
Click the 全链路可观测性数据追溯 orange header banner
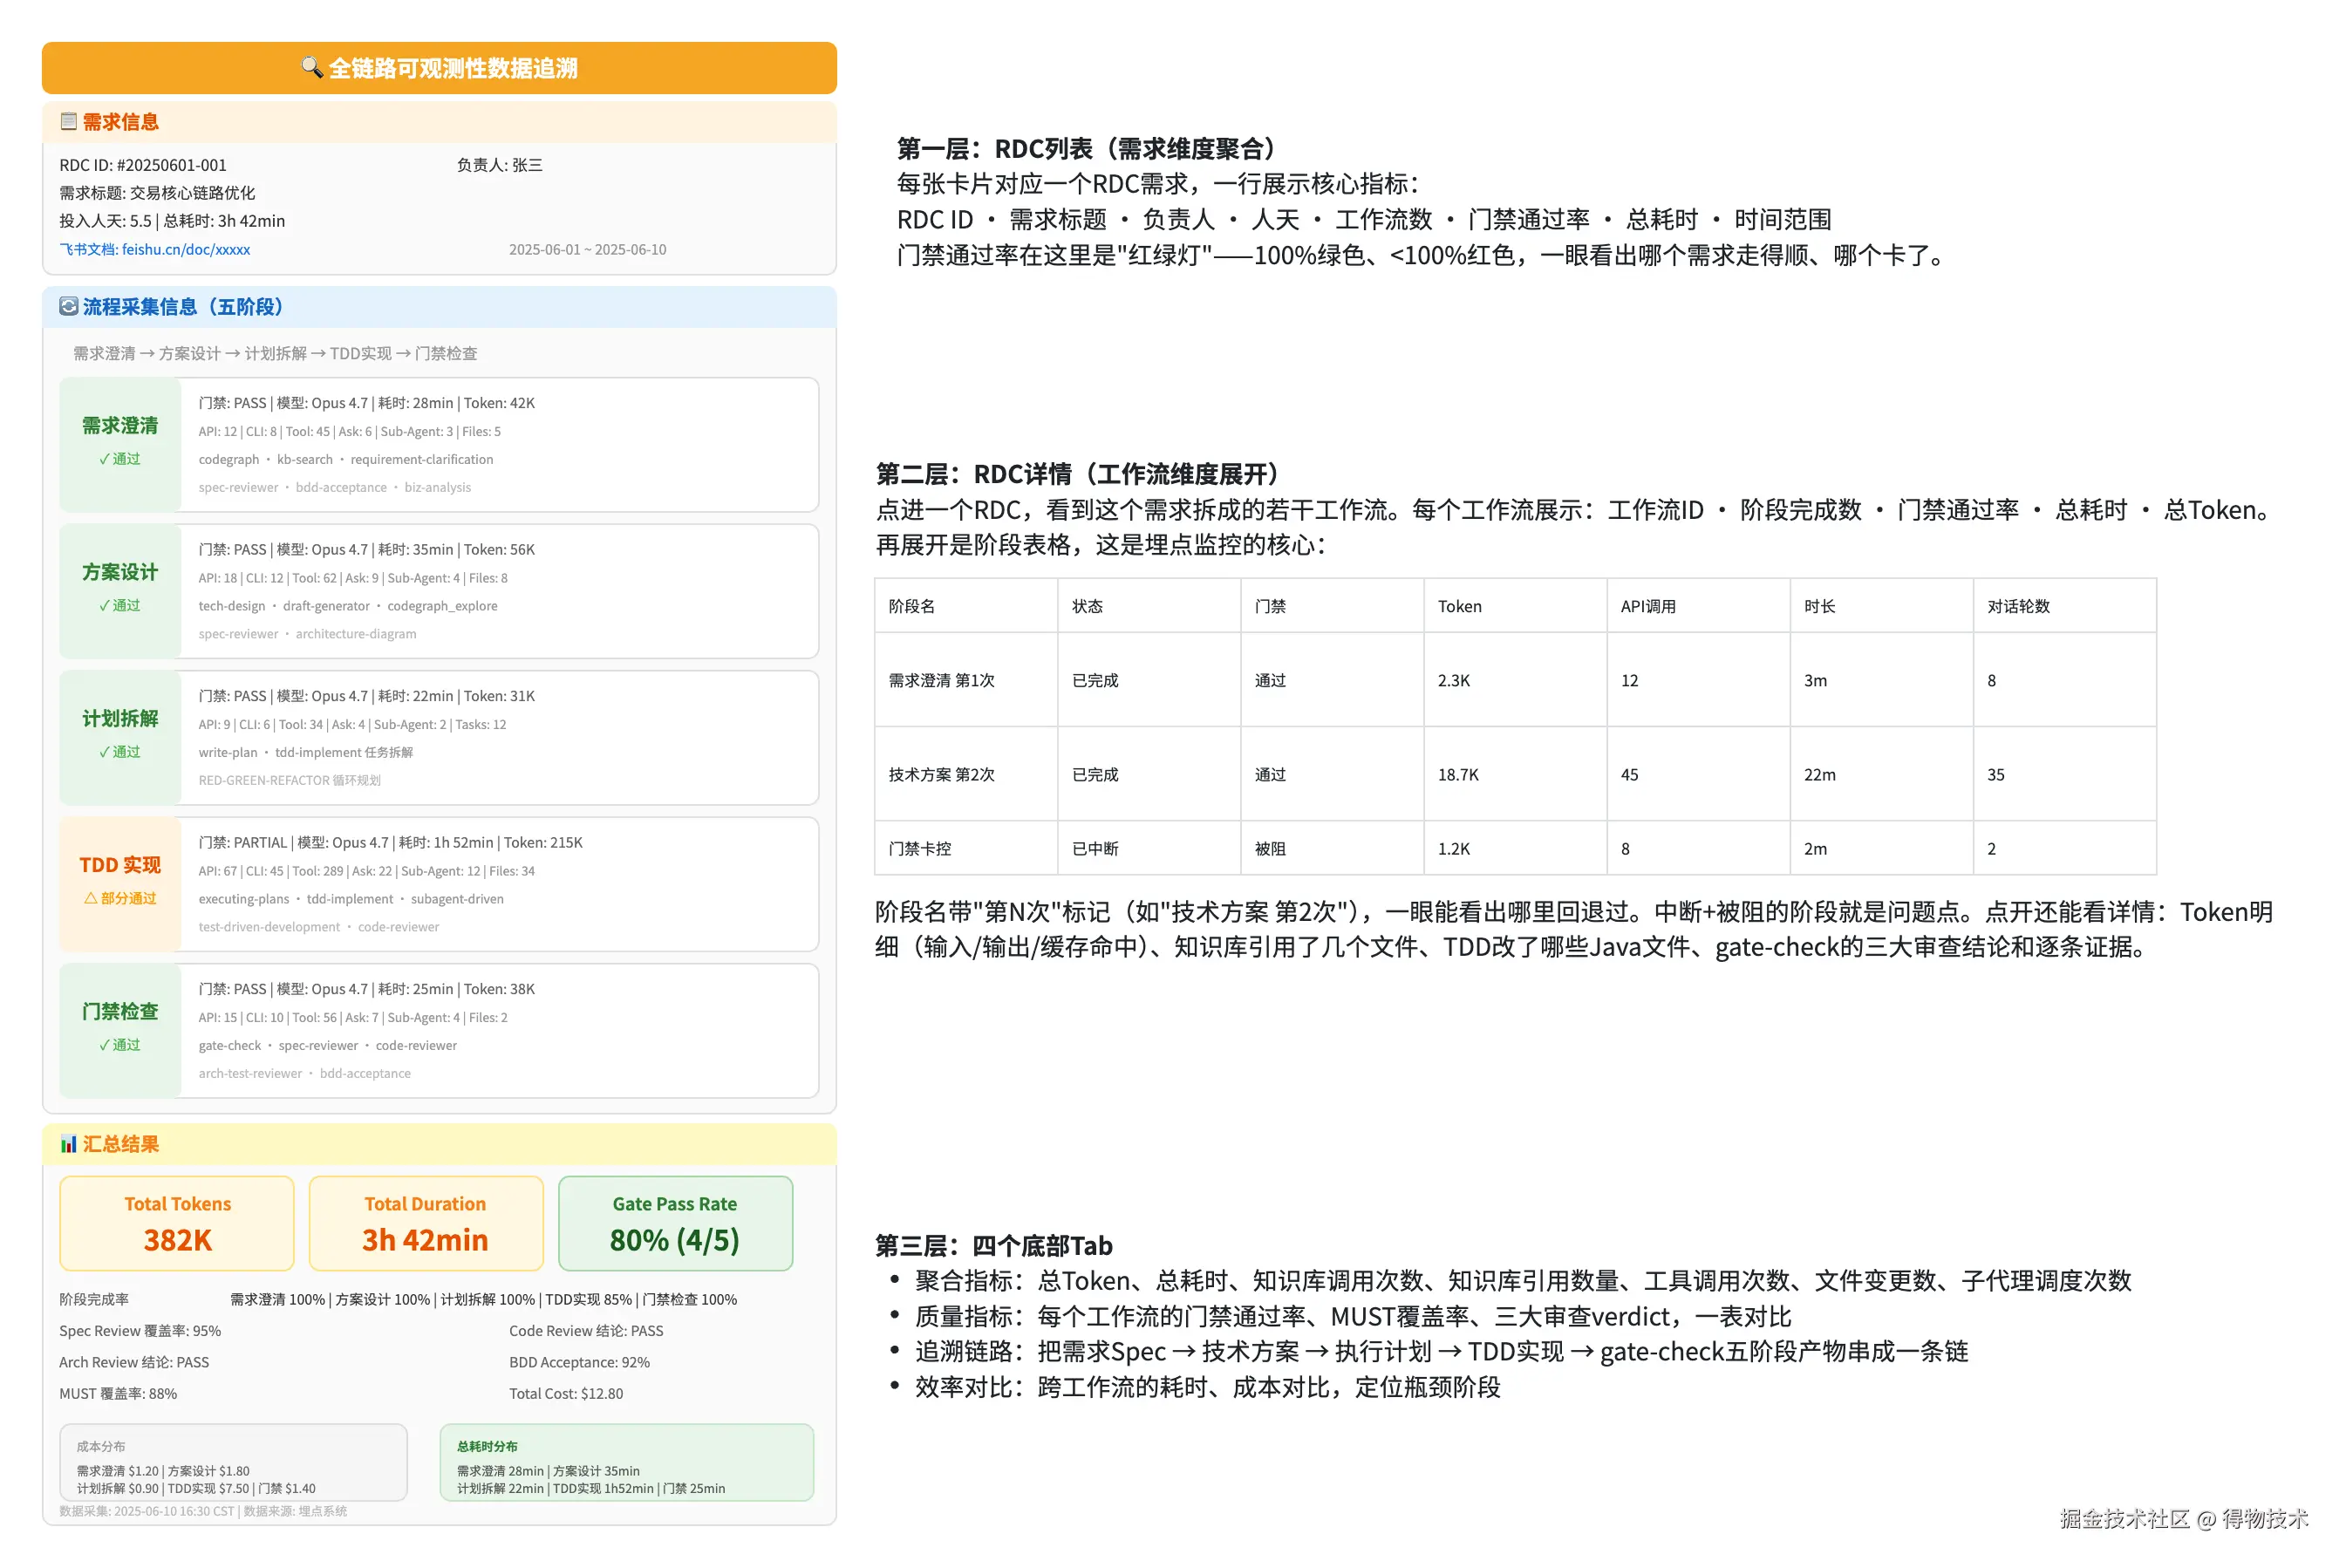click(439, 68)
